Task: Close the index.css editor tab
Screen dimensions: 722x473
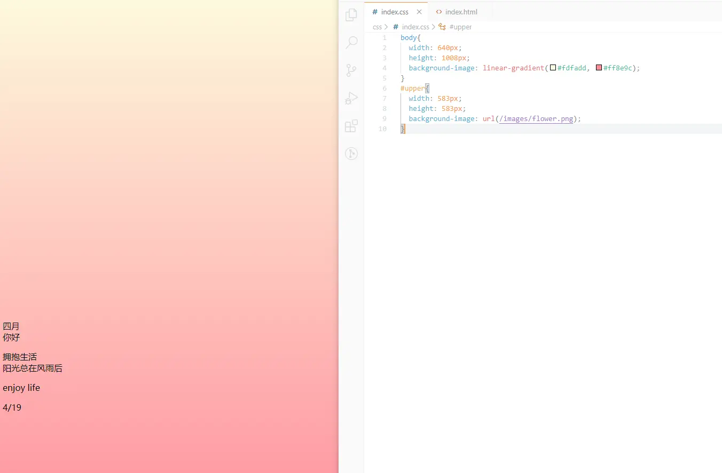Action: click(x=419, y=12)
